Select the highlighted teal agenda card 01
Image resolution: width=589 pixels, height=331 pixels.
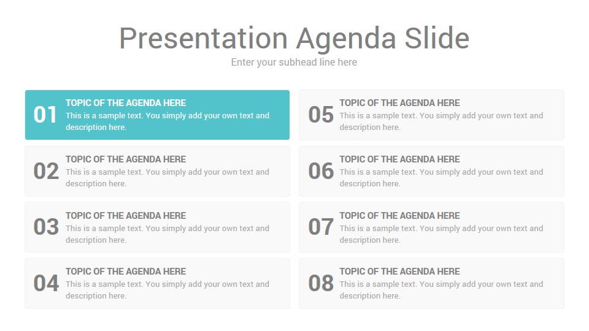coord(158,115)
